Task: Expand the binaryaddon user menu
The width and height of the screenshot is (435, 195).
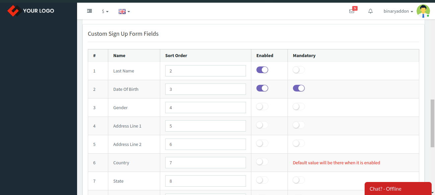Action: [x=398, y=11]
